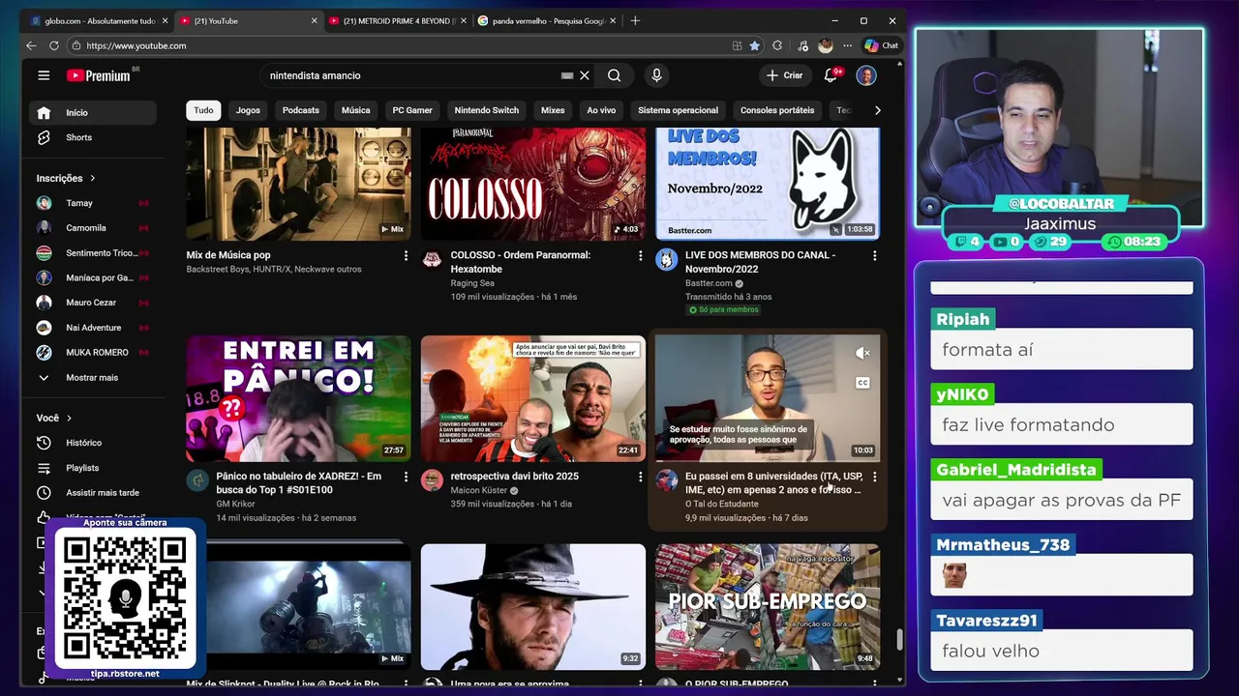Select the Consoles portáteis chip

click(777, 110)
